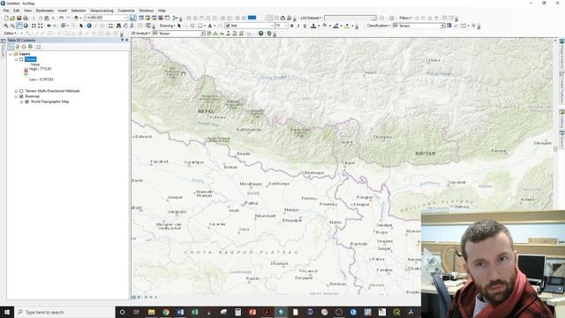Viewport: 565px width, 318px height.
Task: Collapse the Layers data frame
Action: pos(11,54)
